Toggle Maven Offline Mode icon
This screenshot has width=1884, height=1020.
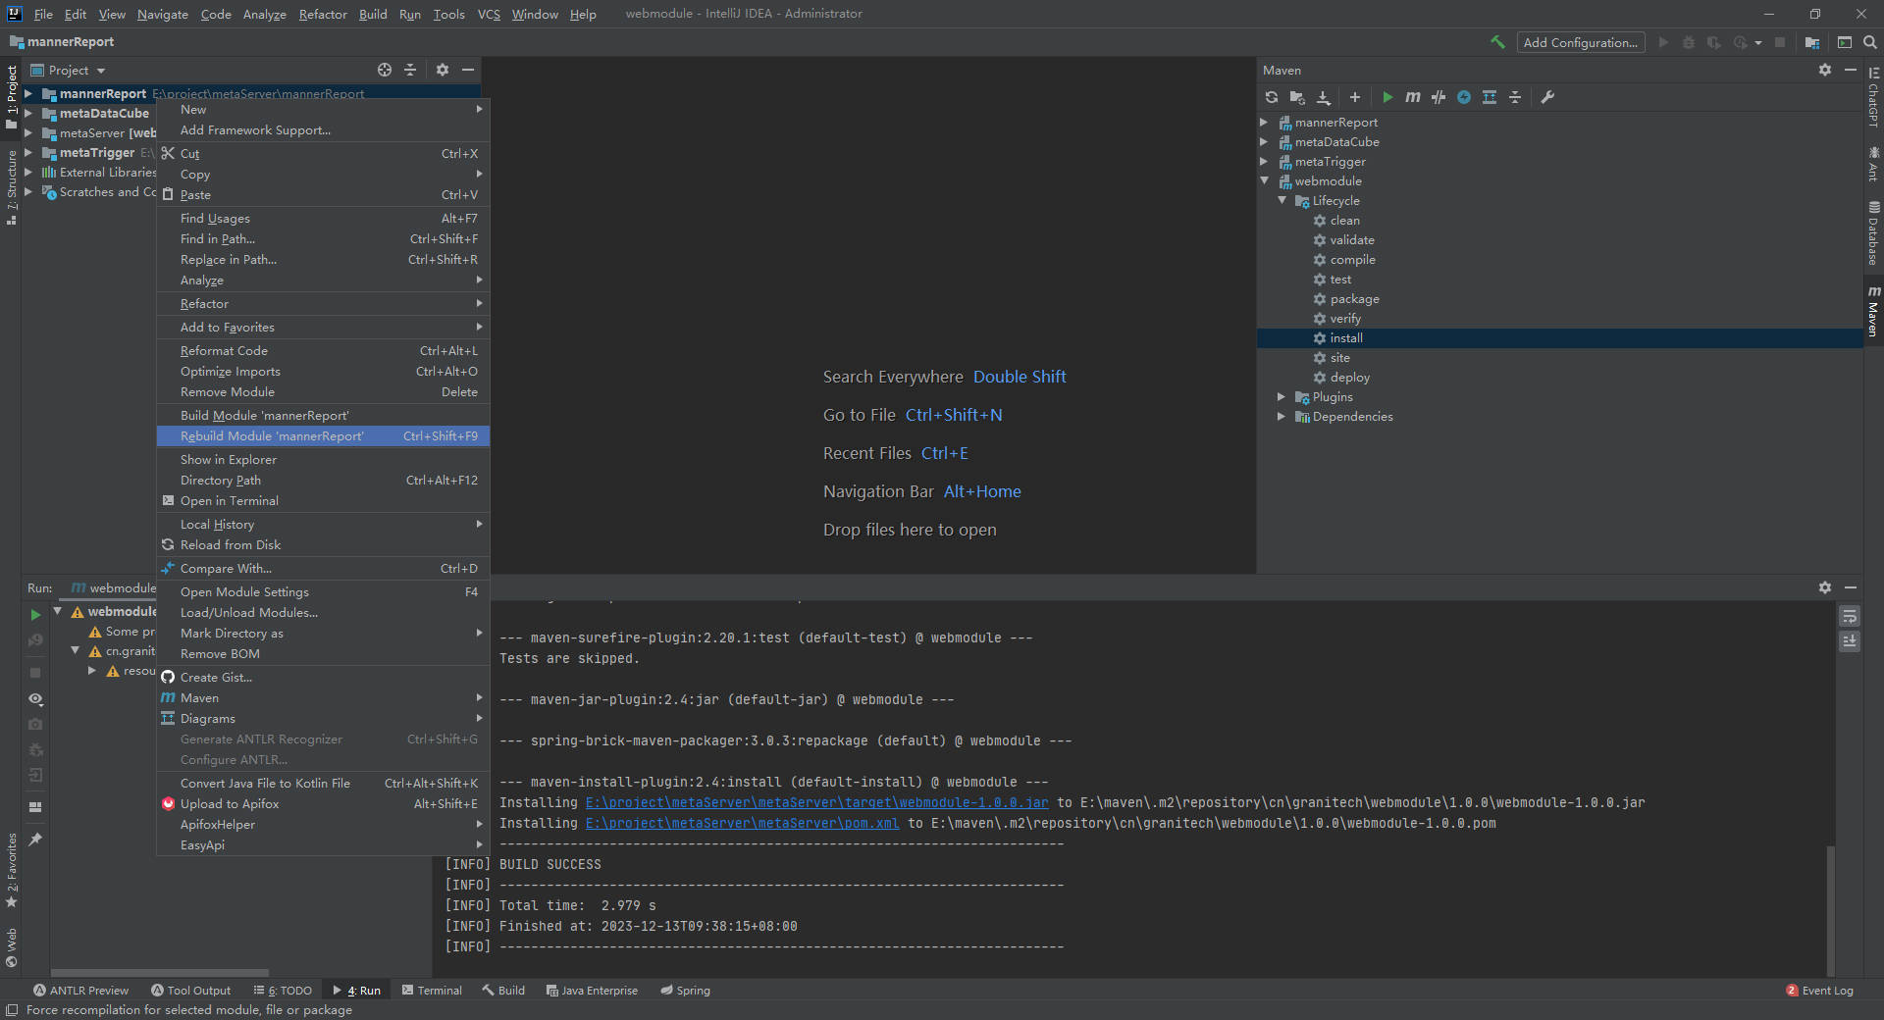pyautogui.click(x=1439, y=97)
